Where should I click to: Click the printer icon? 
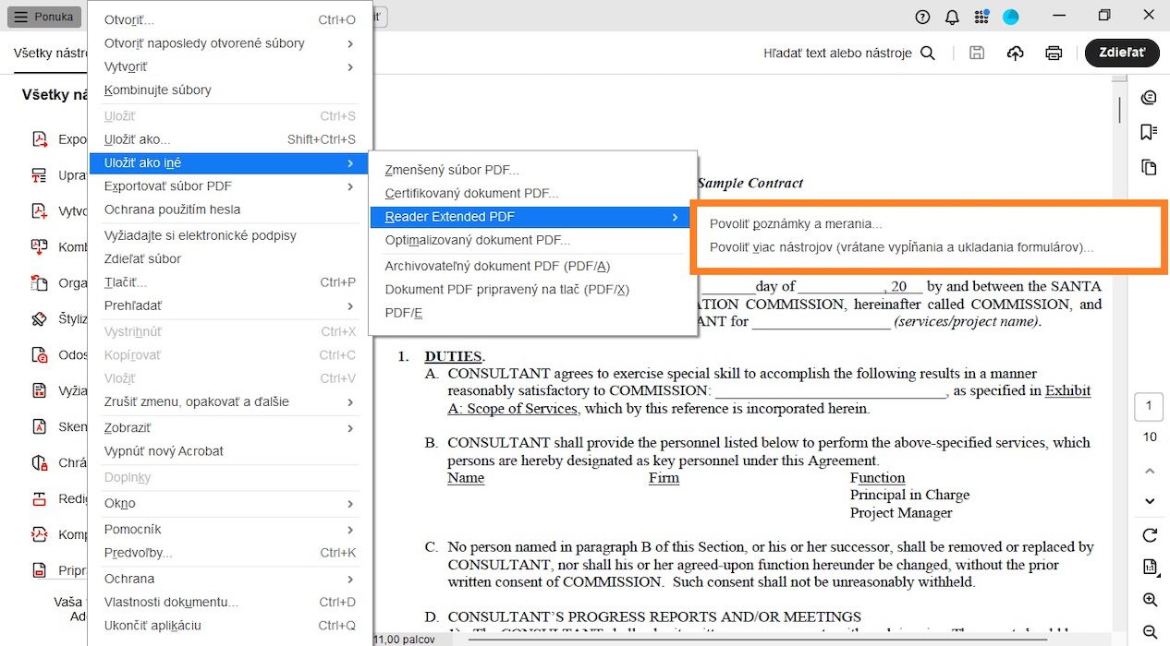coord(1054,54)
